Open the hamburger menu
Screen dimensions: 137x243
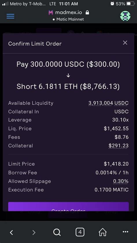10,16
